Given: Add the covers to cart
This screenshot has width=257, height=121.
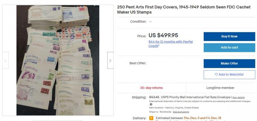Looking at the screenshot, I should click(229, 47).
